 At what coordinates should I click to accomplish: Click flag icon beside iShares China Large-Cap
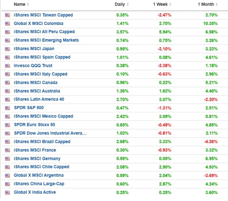pyautogui.click(x=7, y=184)
